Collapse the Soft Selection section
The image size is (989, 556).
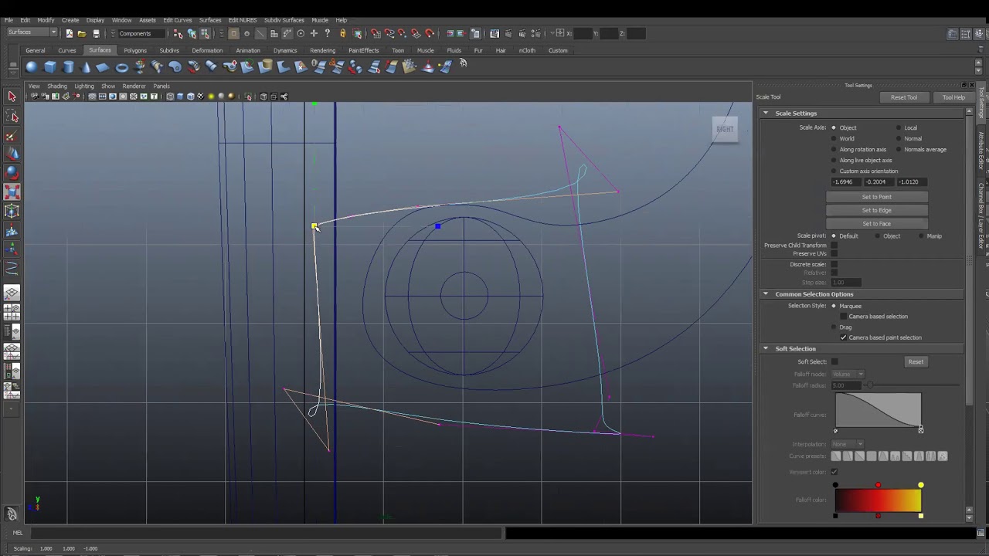766,349
